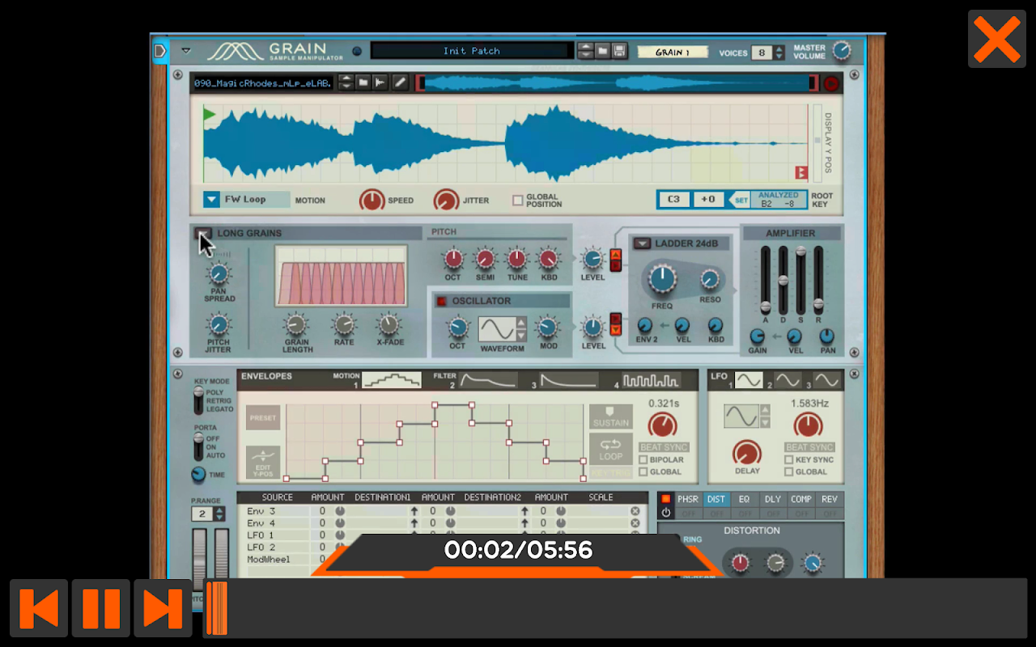This screenshot has width=1036, height=647.
Task: Enable the LFO KEY SYNC checkbox
Action: tap(788, 459)
